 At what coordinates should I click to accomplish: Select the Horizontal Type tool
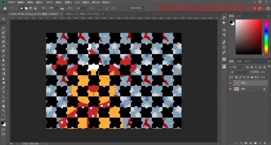3,92
